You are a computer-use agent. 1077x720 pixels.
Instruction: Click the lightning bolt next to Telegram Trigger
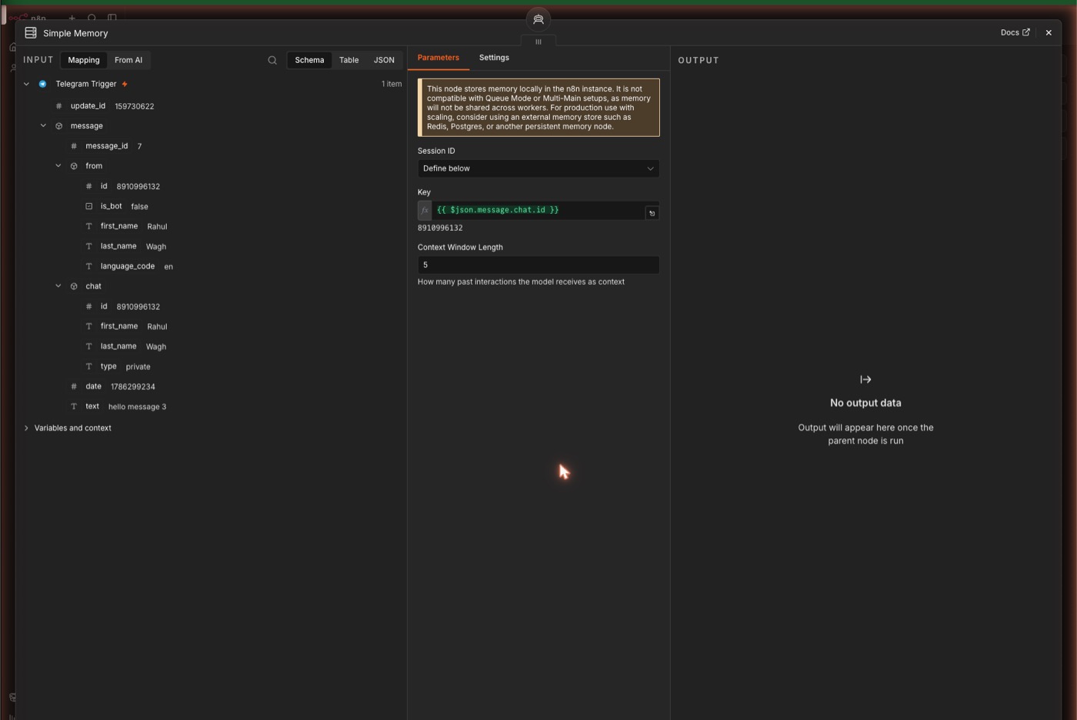click(125, 84)
